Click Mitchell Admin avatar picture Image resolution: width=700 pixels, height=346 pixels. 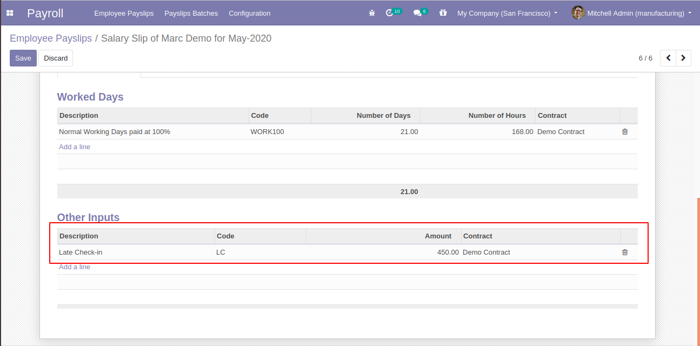click(x=578, y=13)
